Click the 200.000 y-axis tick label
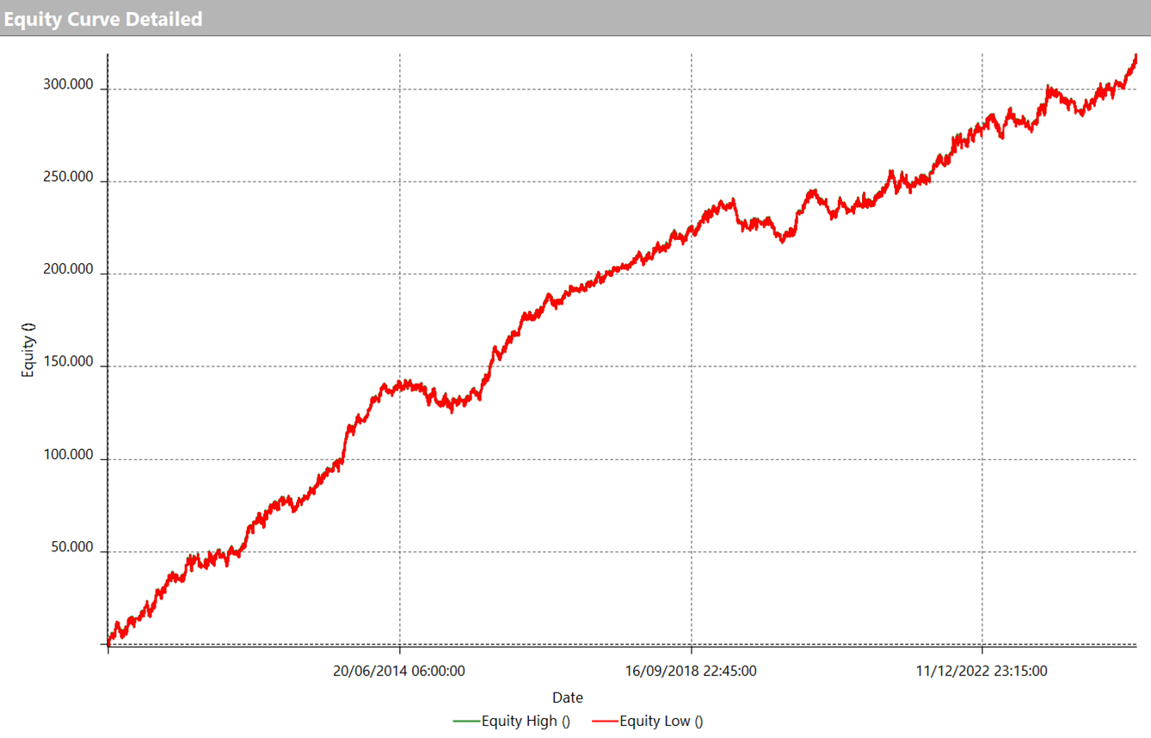Image resolution: width=1151 pixels, height=738 pixels. pyautogui.click(x=68, y=269)
